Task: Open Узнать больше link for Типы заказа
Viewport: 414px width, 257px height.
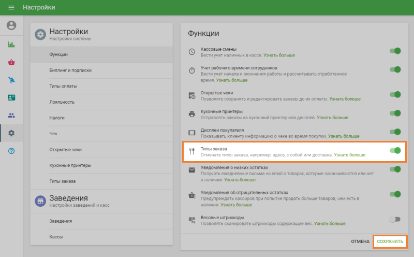Action: [349, 155]
